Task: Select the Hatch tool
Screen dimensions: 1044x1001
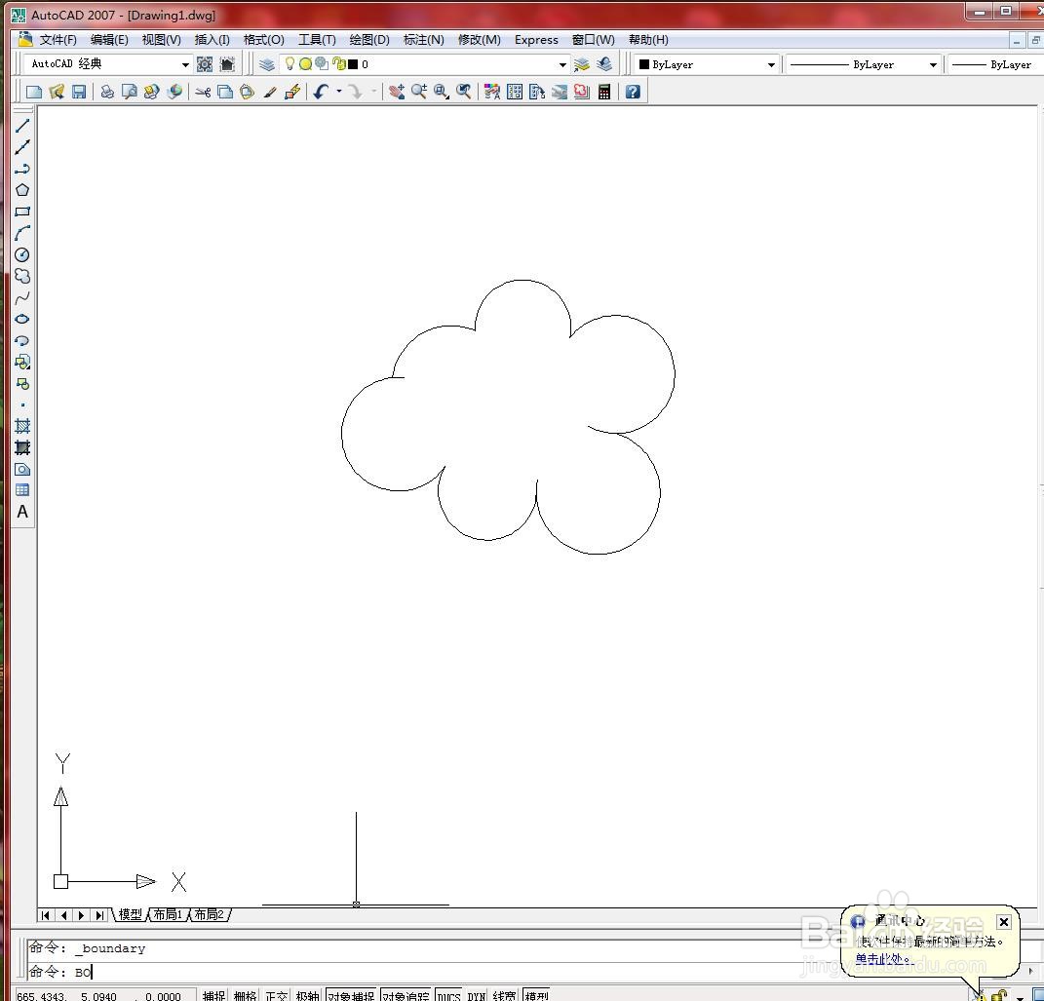Action: point(22,426)
